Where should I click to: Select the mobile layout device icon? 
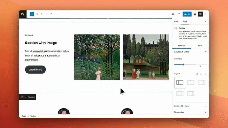(206, 74)
